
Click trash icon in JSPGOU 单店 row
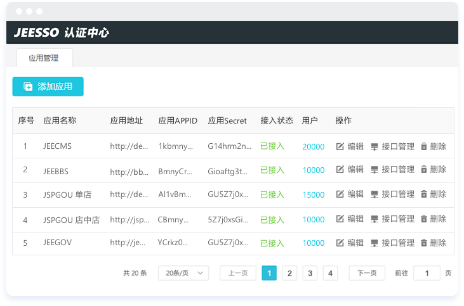tap(424, 194)
